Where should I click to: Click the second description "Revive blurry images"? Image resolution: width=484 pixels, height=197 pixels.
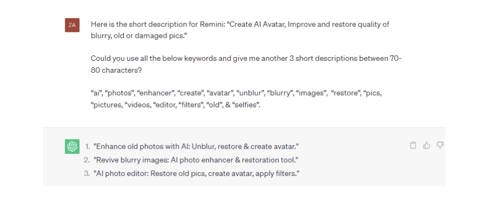(196, 160)
